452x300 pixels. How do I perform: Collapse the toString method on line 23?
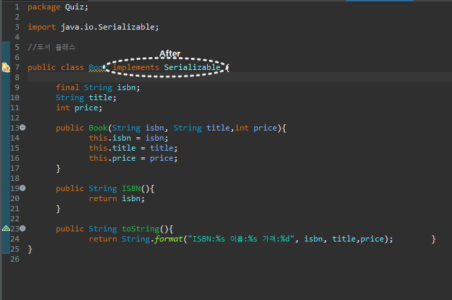[x=22, y=229]
